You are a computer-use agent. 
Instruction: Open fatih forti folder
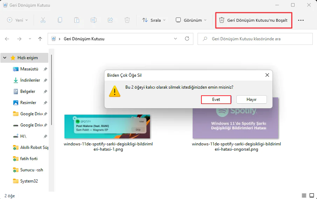[x=25, y=159]
